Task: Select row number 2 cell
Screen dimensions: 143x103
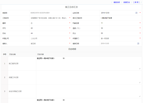Action: tap(5, 77)
